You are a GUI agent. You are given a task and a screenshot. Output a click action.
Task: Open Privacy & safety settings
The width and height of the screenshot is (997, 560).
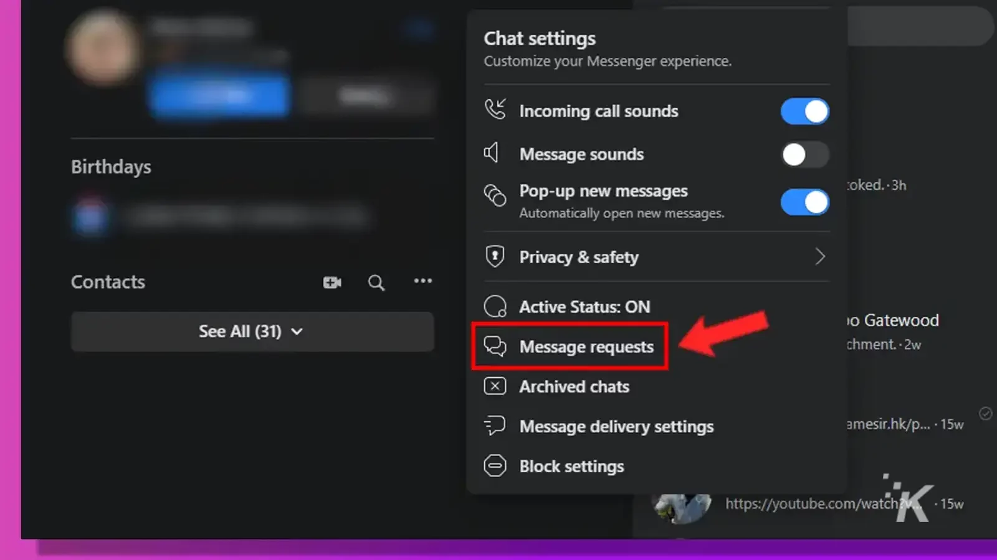click(656, 257)
